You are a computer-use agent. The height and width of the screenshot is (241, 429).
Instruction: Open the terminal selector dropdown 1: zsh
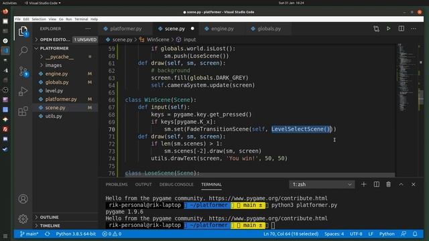coord(322,185)
